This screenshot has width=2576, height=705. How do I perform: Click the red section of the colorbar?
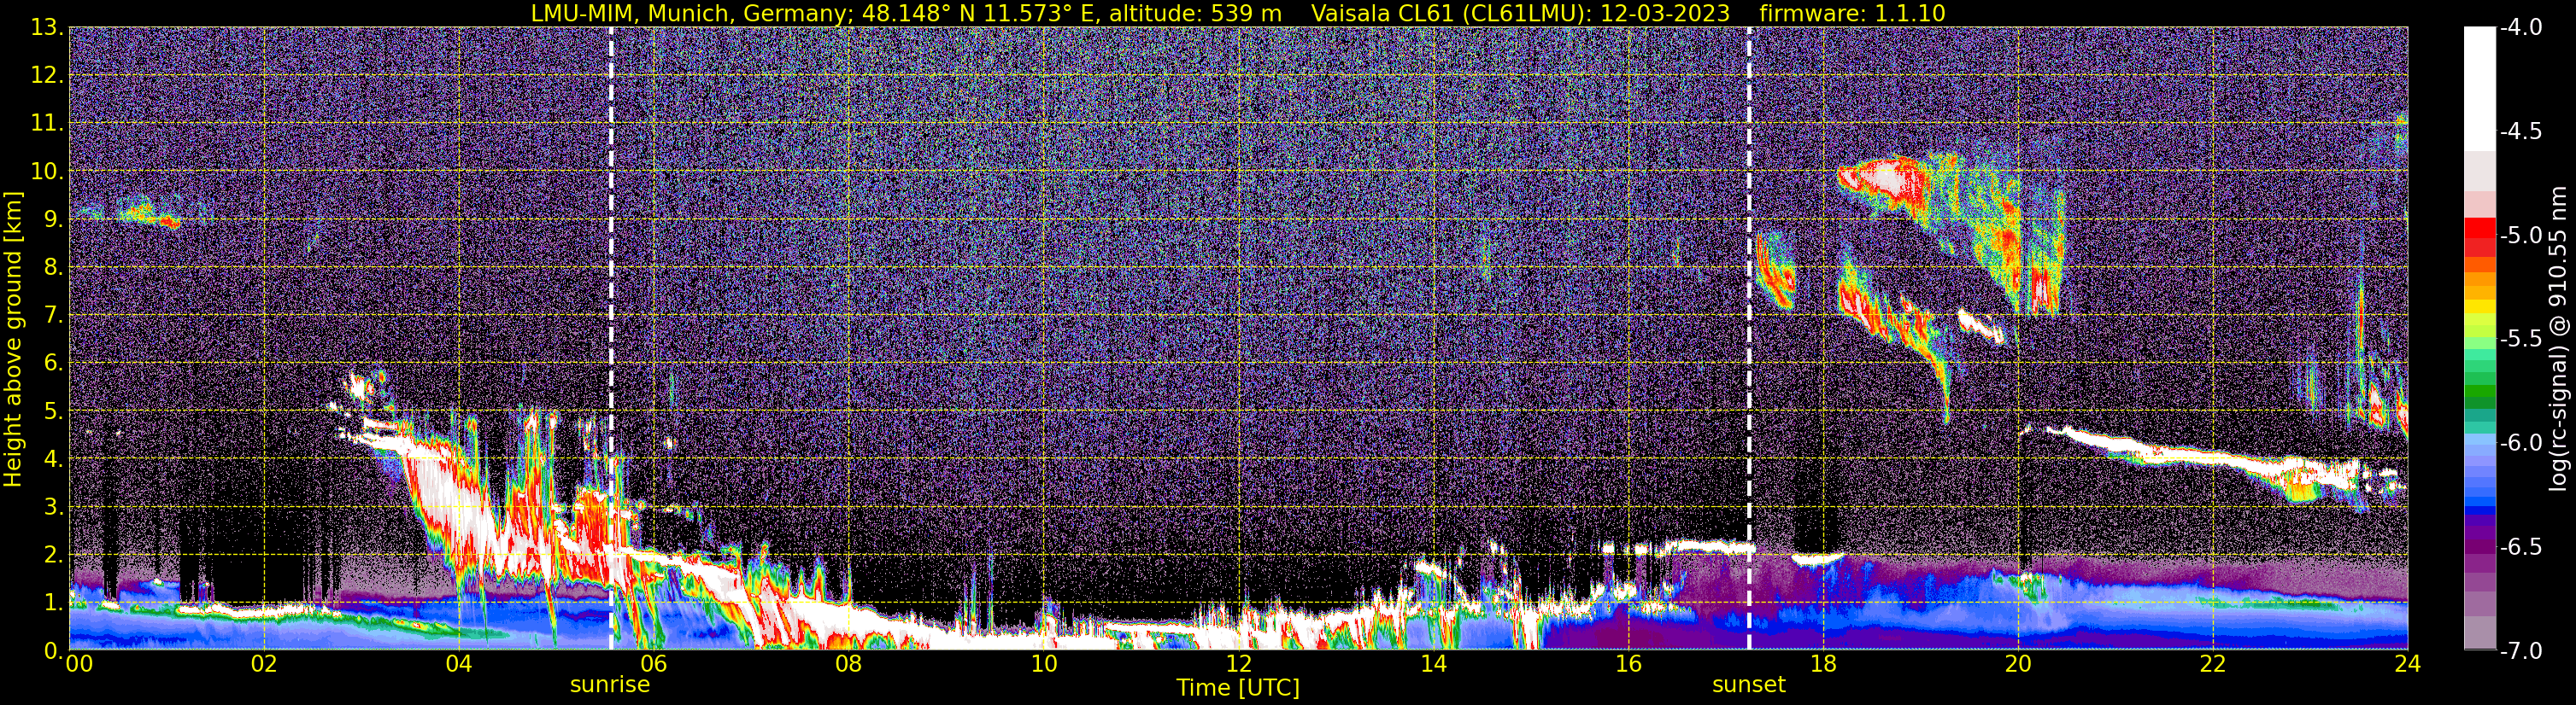pos(2480,236)
